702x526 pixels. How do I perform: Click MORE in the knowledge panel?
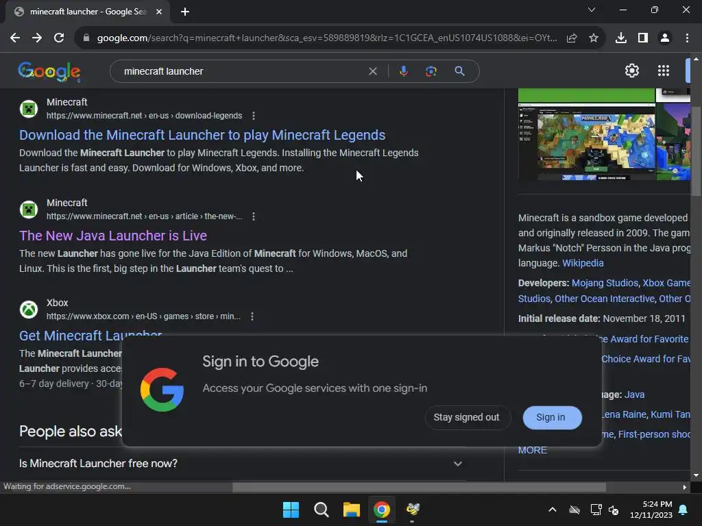click(532, 451)
